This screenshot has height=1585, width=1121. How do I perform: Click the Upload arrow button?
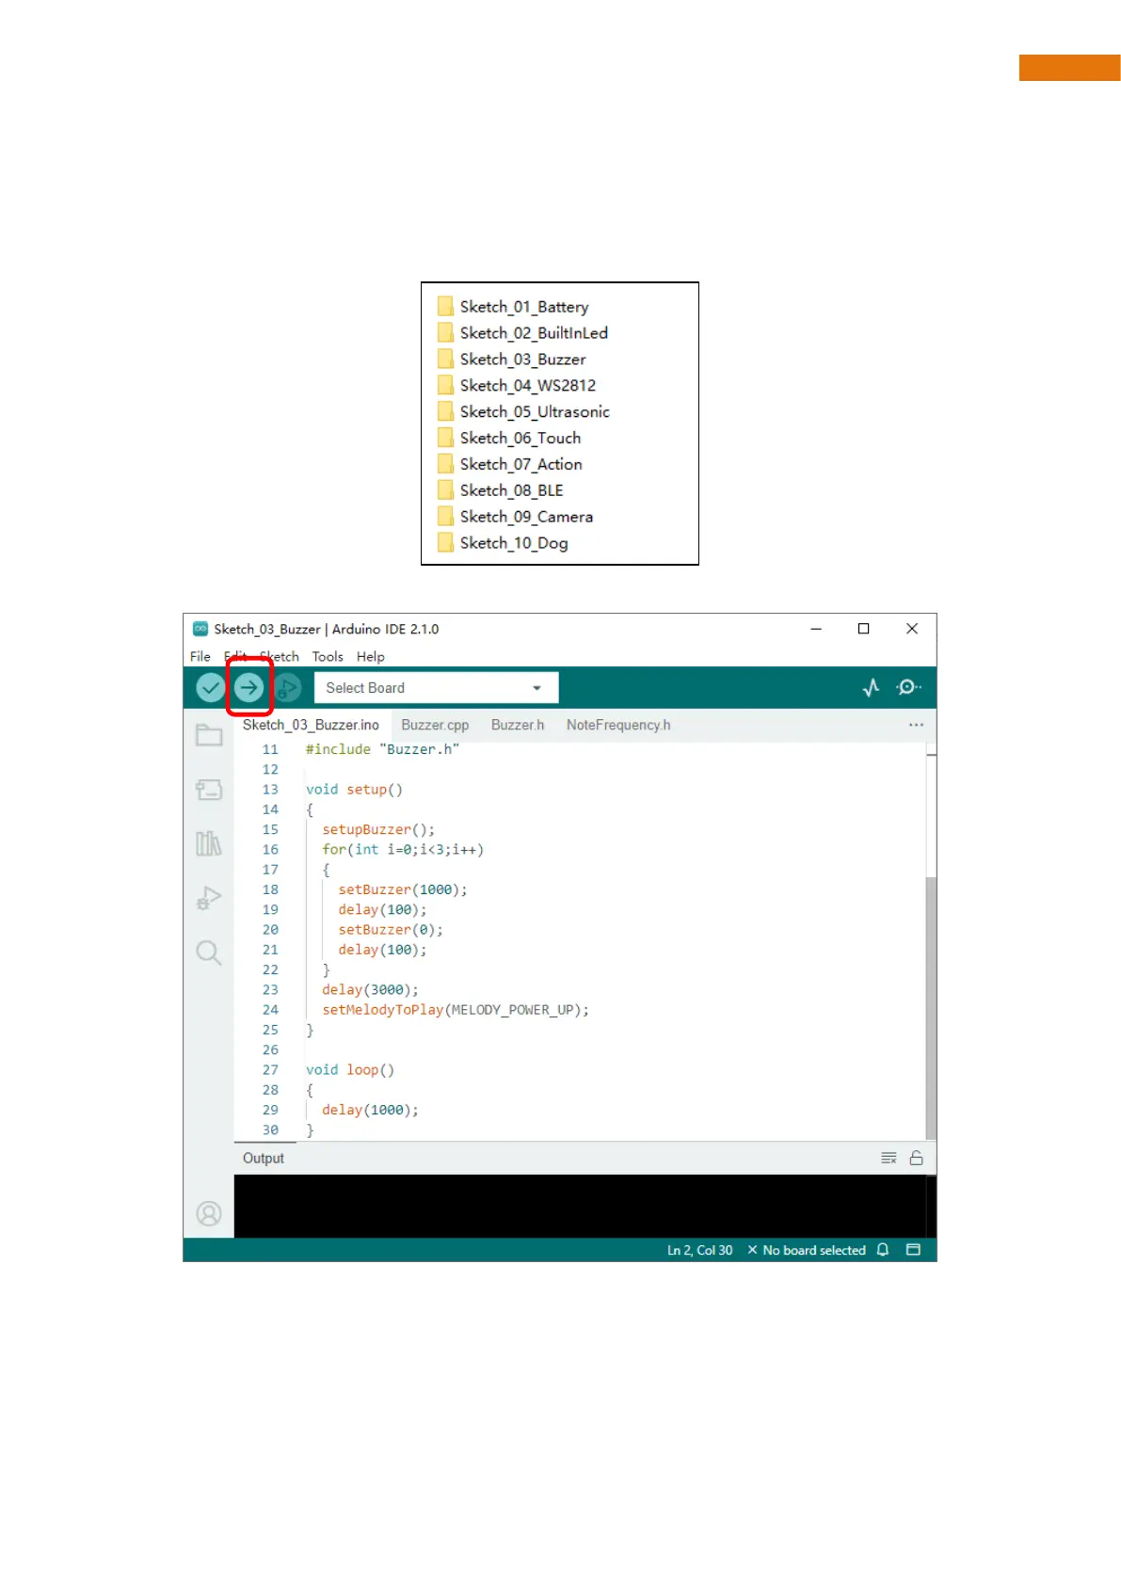point(248,688)
